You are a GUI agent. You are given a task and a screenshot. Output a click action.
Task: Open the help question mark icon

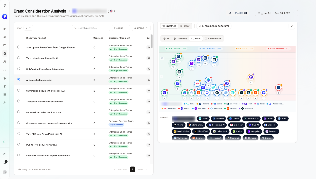(x=5, y=154)
